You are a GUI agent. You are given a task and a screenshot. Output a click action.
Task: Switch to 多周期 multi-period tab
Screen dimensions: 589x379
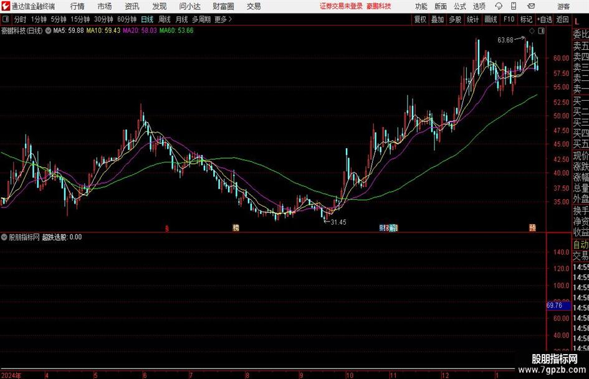click(201, 19)
